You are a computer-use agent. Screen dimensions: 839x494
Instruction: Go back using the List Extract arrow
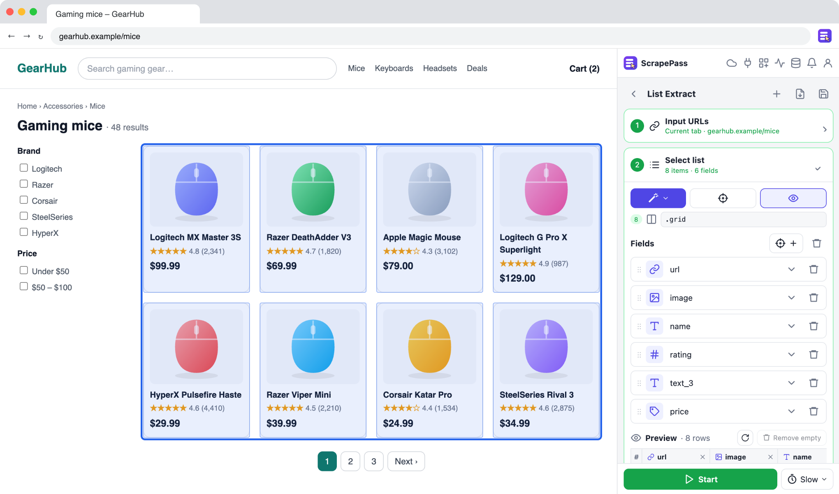(634, 94)
